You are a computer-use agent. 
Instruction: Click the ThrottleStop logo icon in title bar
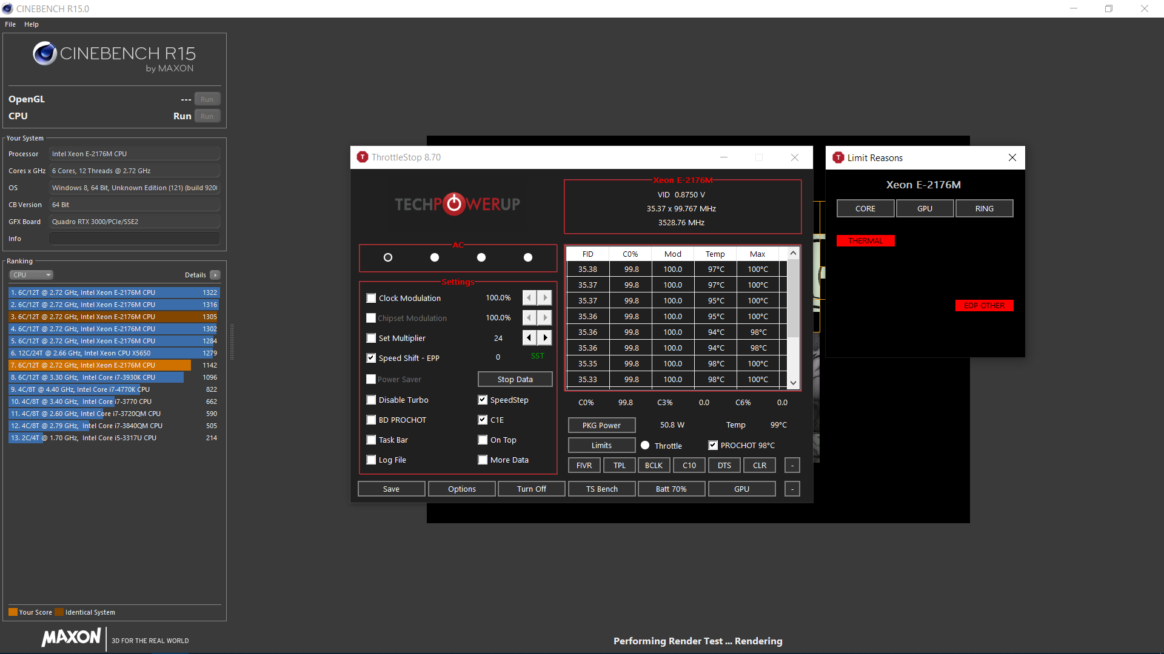tap(363, 157)
